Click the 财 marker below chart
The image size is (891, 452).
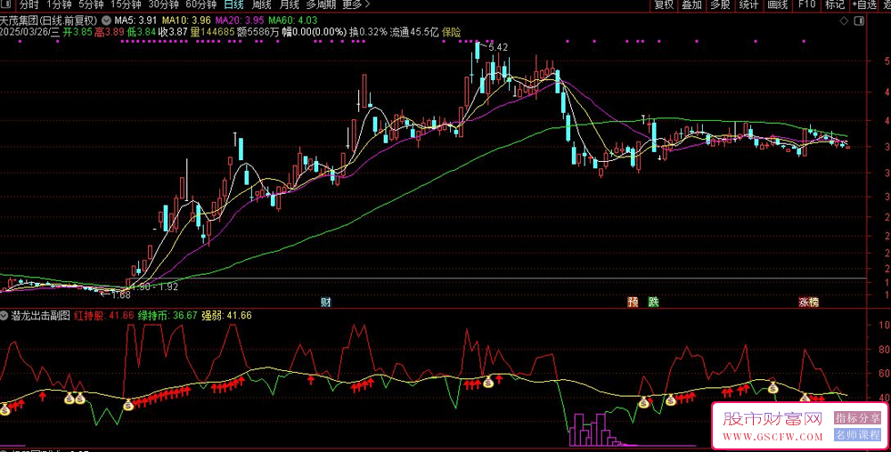[325, 303]
